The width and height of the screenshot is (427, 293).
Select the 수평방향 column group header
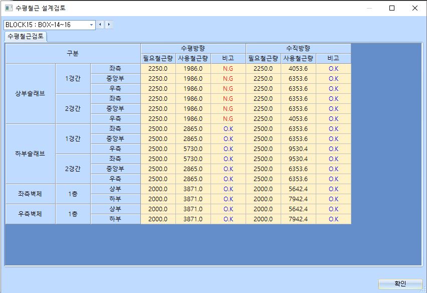tap(193, 49)
